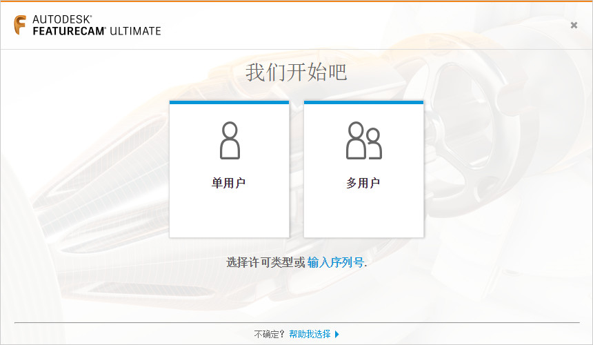Image resolution: width=593 pixels, height=345 pixels.
Task: Open the 帮助我选择 help link
Action: point(310,334)
